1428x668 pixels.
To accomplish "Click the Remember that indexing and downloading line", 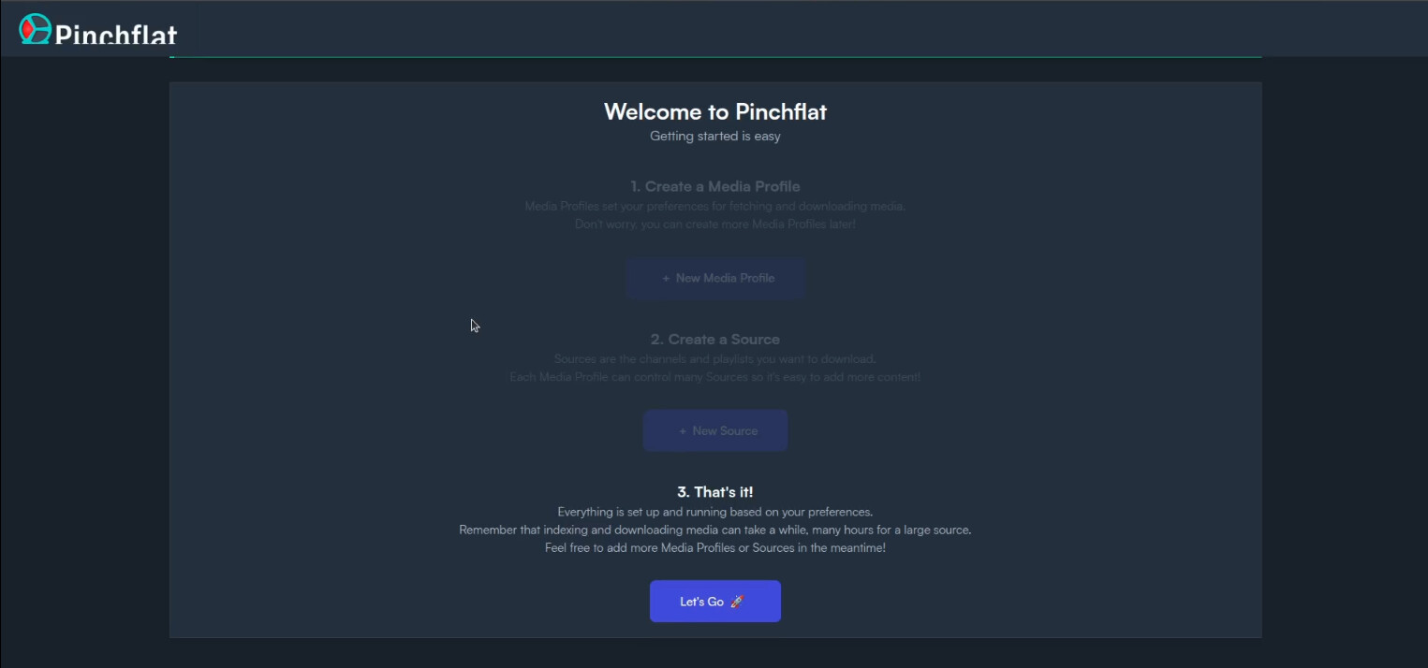I will pos(715,530).
